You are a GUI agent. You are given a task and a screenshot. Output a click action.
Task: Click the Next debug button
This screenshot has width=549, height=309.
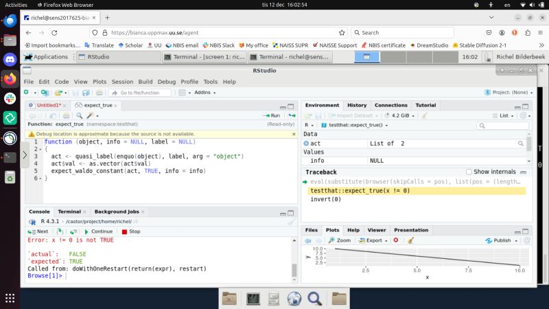point(38,231)
